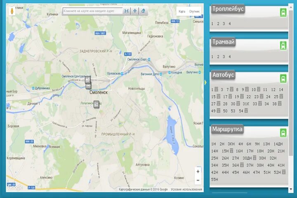Switch the map to Карта view
Image resolution: width=297 pixels, height=198 pixels.
tap(182, 12)
